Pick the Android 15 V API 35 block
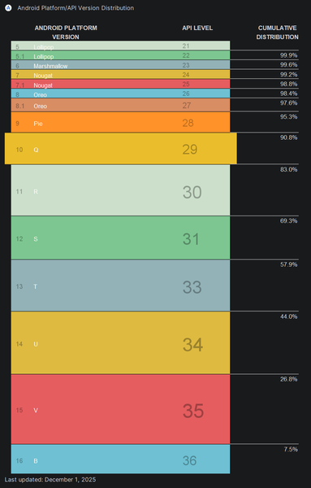Viewport: 311px width, 488px height. (x=120, y=409)
